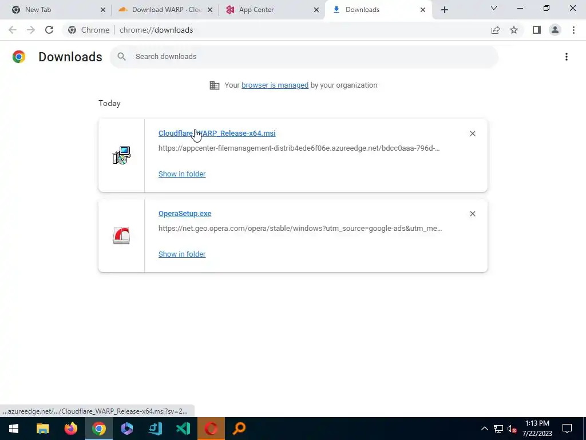The width and height of the screenshot is (586, 440).
Task: Click the Cloudflare azureedge source URL text
Action: (299, 148)
